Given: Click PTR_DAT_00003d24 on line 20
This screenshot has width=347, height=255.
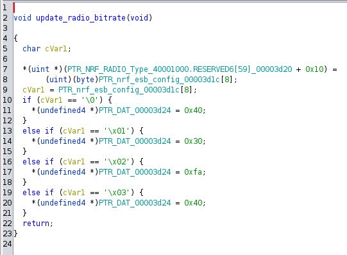Looking at the screenshot, I should (x=135, y=202).
